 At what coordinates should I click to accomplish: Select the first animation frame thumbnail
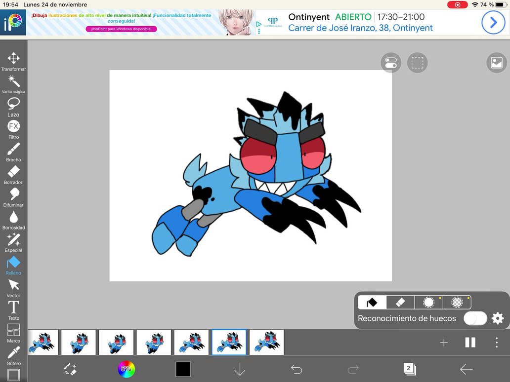(43, 343)
